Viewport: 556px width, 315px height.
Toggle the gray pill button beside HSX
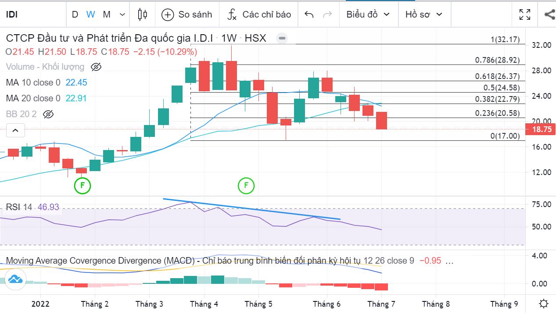click(x=282, y=38)
